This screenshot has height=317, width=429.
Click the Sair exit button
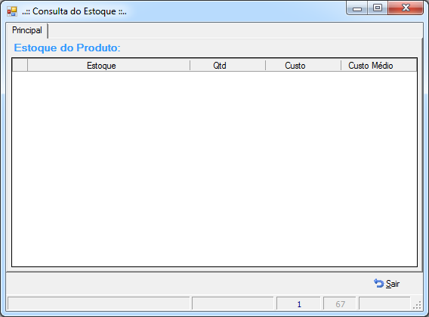pyautogui.click(x=387, y=284)
